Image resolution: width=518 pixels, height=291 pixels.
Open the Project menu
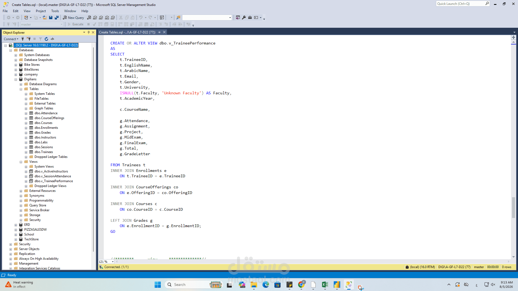pos(41,11)
